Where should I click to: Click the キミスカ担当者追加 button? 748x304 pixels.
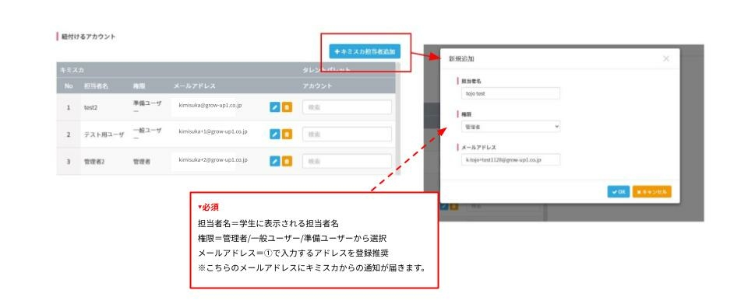click(365, 51)
